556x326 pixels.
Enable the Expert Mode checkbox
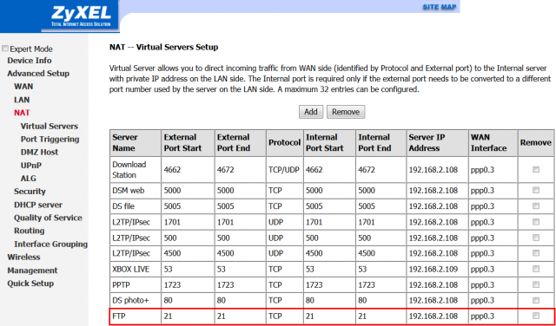[5, 49]
